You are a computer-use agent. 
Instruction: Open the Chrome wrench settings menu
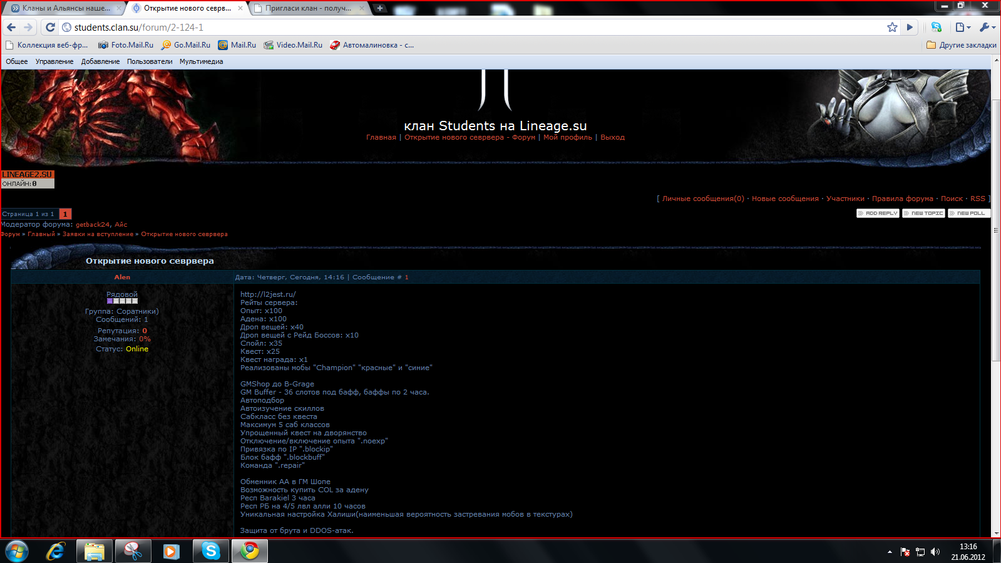click(x=987, y=28)
